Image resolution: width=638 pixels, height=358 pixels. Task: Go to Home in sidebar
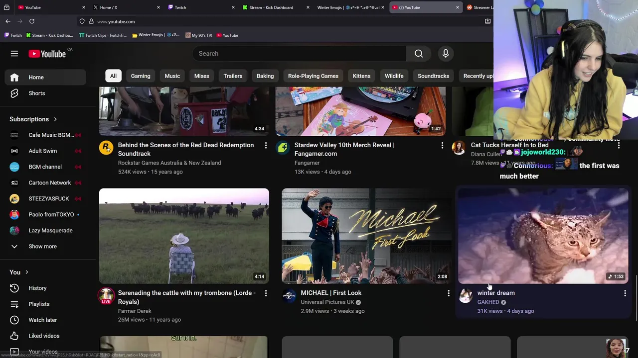tap(45, 77)
